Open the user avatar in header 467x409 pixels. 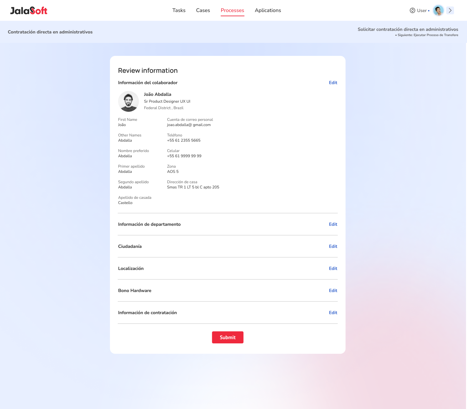[438, 10]
